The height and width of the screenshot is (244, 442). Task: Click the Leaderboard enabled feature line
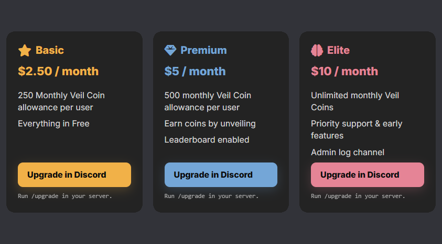[x=207, y=140]
